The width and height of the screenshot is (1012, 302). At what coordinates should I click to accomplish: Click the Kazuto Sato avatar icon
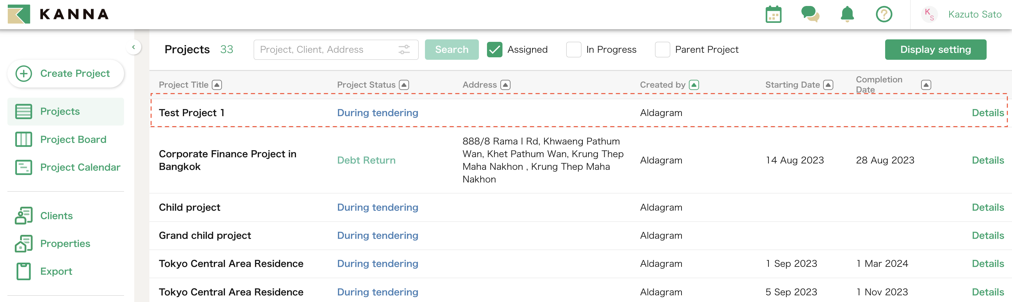(x=929, y=14)
